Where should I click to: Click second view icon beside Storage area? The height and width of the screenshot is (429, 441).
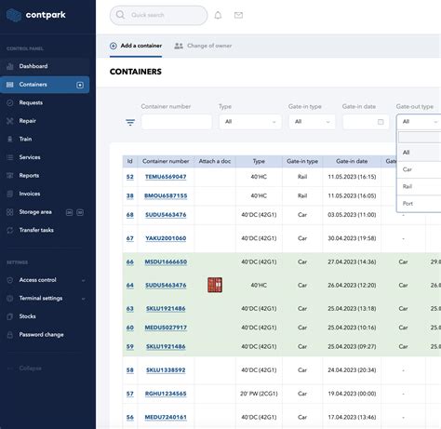coord(80,212)
